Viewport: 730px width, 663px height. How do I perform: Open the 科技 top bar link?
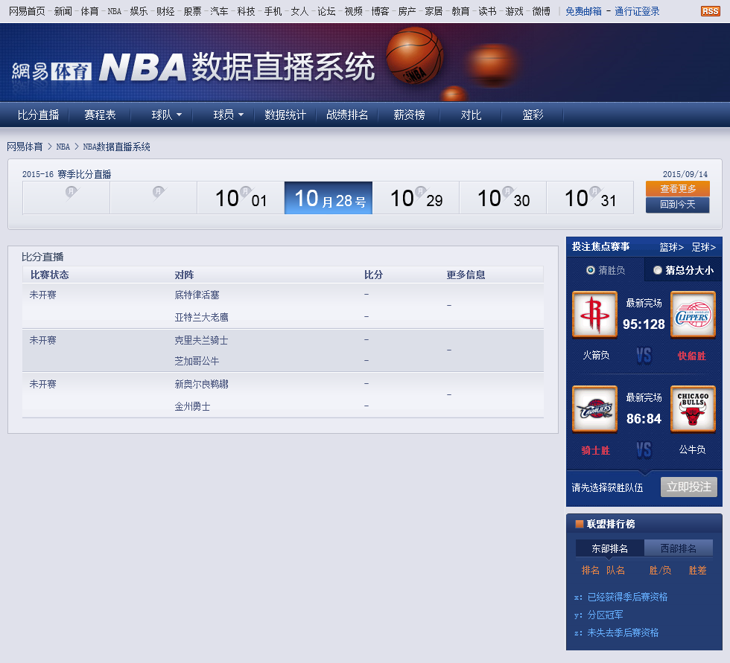click(246, 11)
